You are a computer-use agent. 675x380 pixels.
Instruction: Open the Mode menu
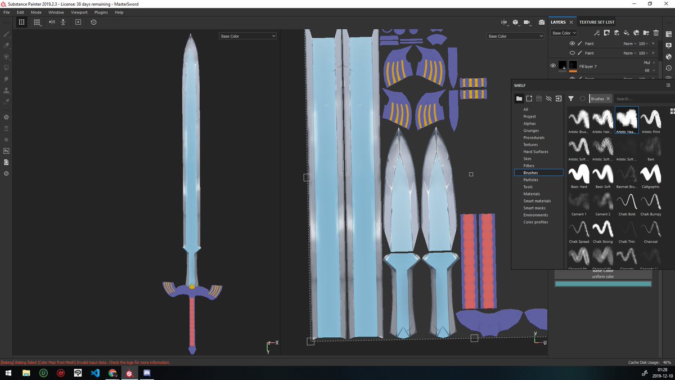point(36,12)
